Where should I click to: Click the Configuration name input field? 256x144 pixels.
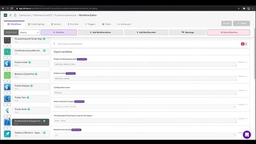tap(145, 92)
